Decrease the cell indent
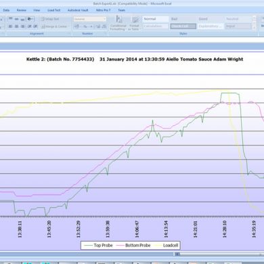 (30, 26)
